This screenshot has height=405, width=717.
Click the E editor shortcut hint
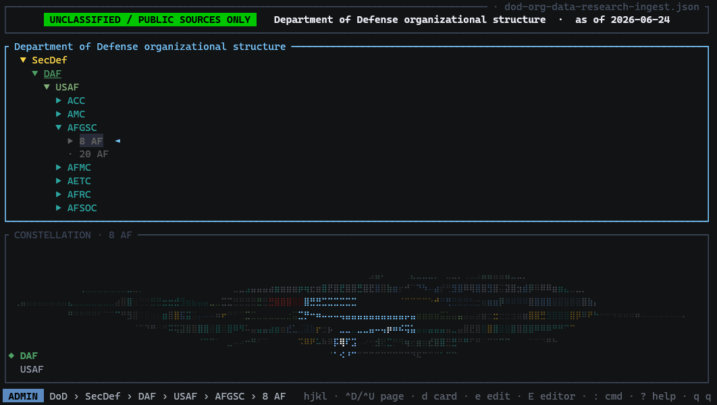pos(552,396)
